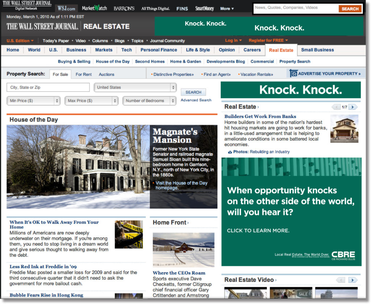Go to the Markets section
371x304 pixels.
[x=104, y=50]
